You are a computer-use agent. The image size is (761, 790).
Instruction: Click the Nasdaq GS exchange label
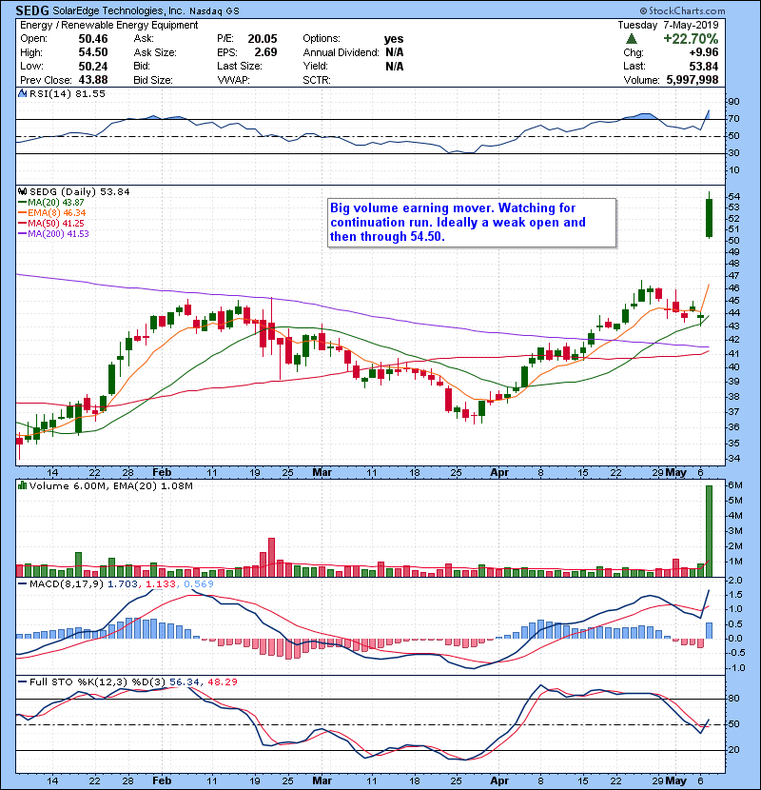[x=215, y=11]
